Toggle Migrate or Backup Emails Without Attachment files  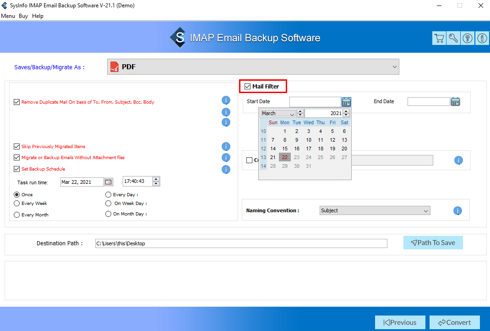(x=17, y=157)
